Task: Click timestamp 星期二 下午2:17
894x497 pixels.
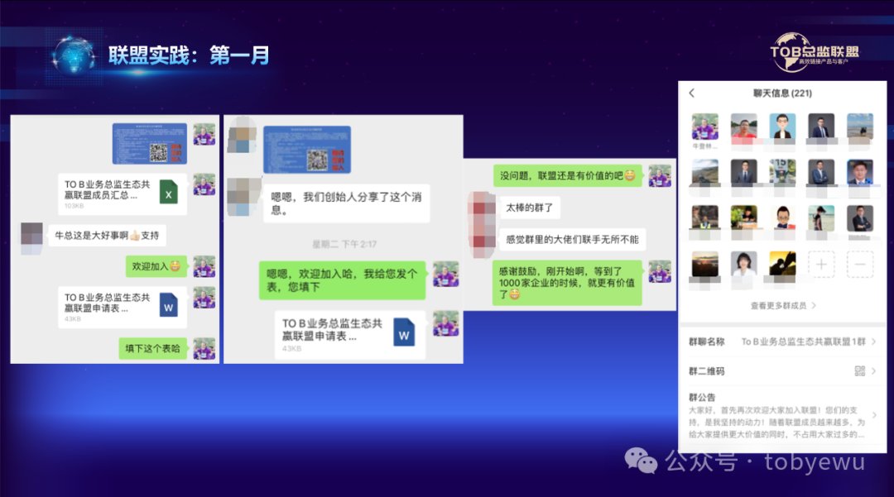Action: (x=344, y=244)
